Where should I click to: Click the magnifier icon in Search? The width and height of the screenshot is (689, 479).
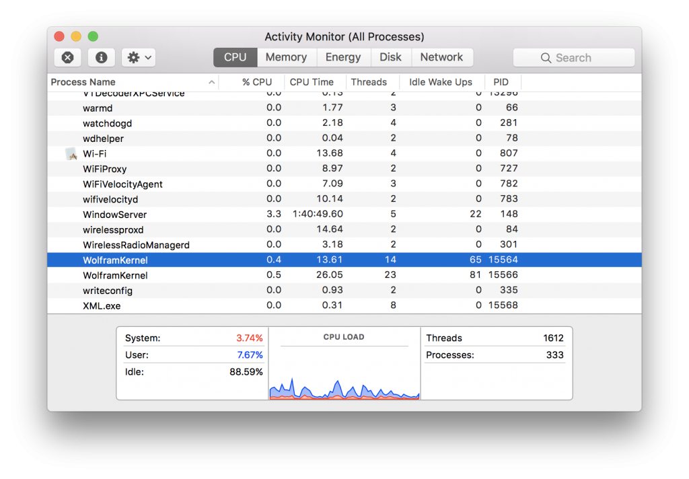pos(546,58)
